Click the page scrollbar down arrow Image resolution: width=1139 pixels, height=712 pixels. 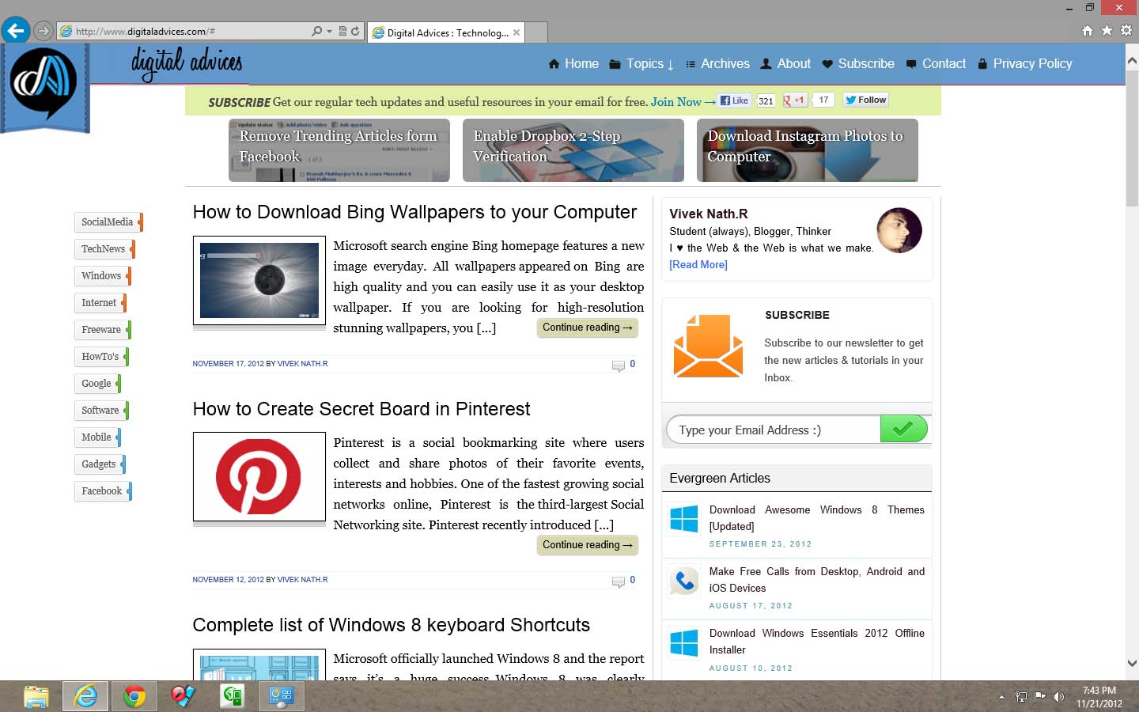[1132, 664]
